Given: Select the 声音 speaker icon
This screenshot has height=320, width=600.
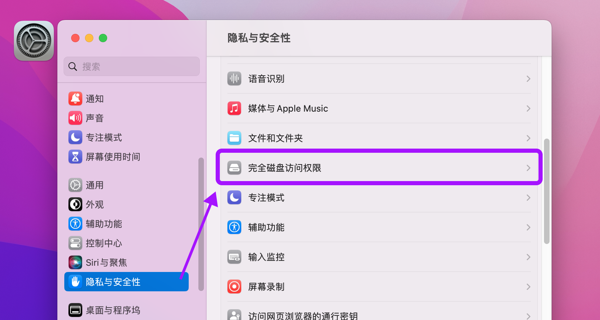Looking at the screenshot, I should point(75,118).
